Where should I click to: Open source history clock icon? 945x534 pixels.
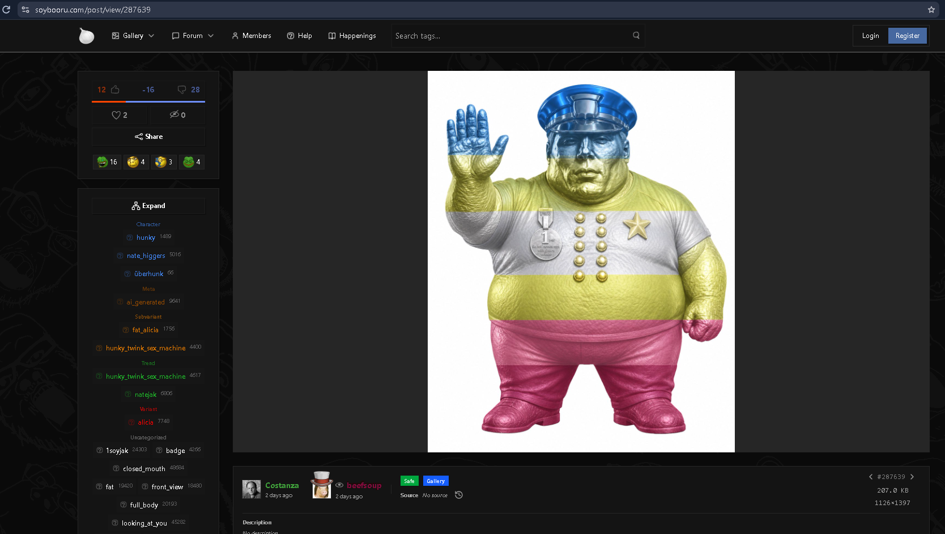[x=459, y=495]
